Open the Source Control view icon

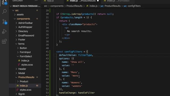(x=4, y=22)
